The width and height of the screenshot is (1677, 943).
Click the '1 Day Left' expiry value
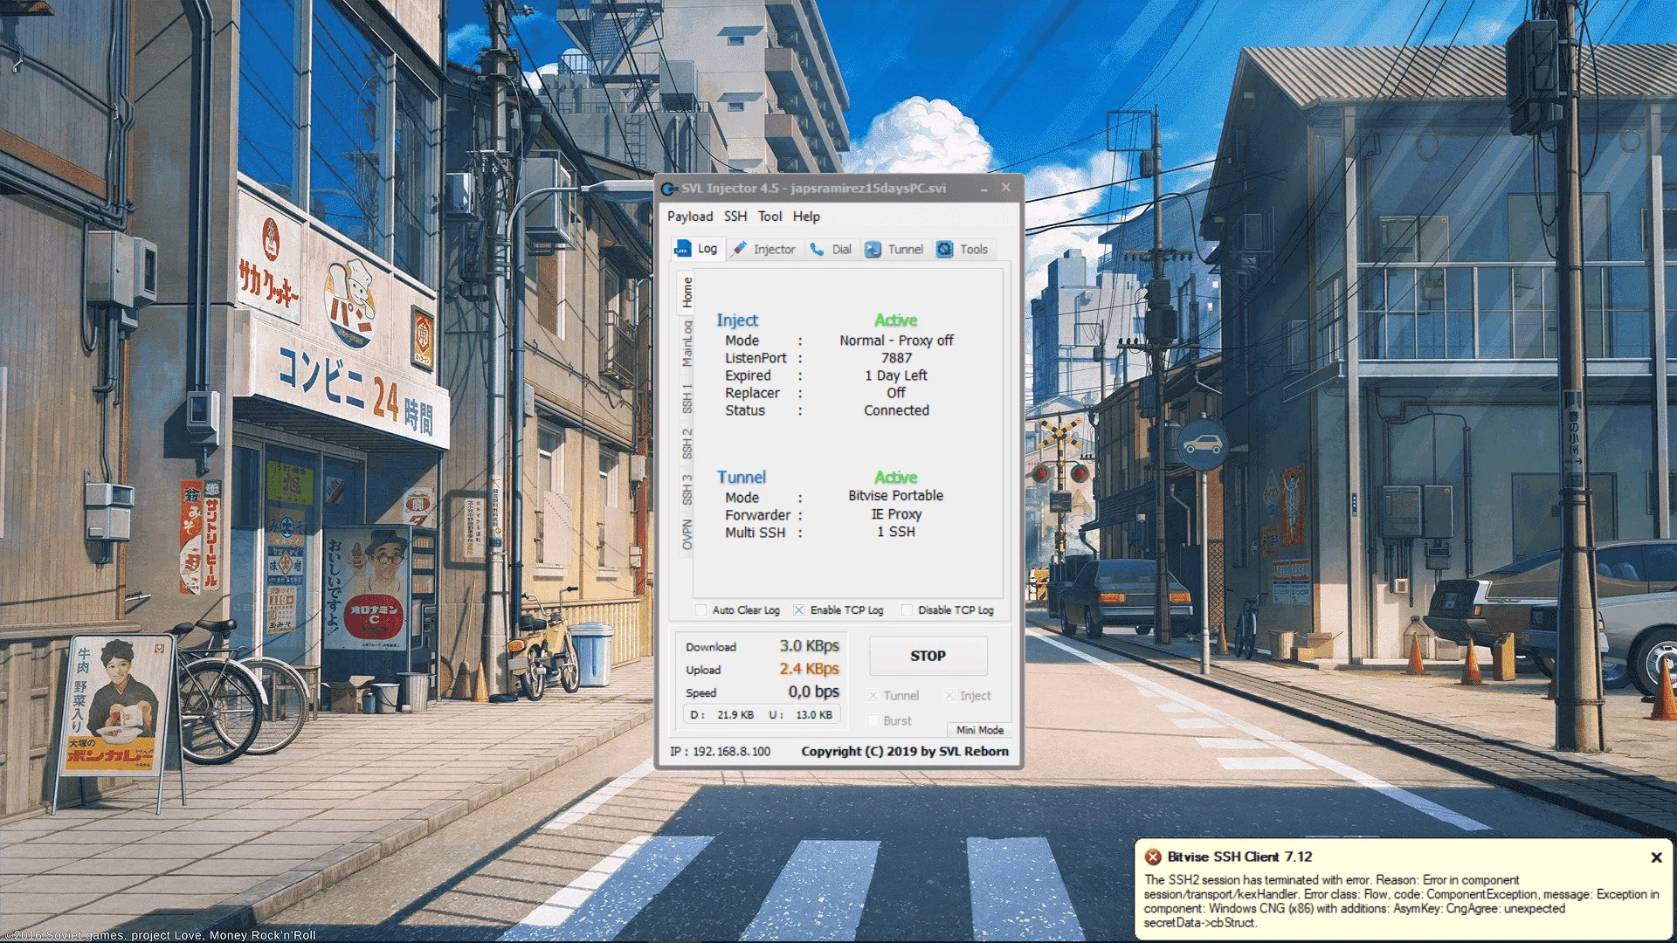(x=896, y=375)
